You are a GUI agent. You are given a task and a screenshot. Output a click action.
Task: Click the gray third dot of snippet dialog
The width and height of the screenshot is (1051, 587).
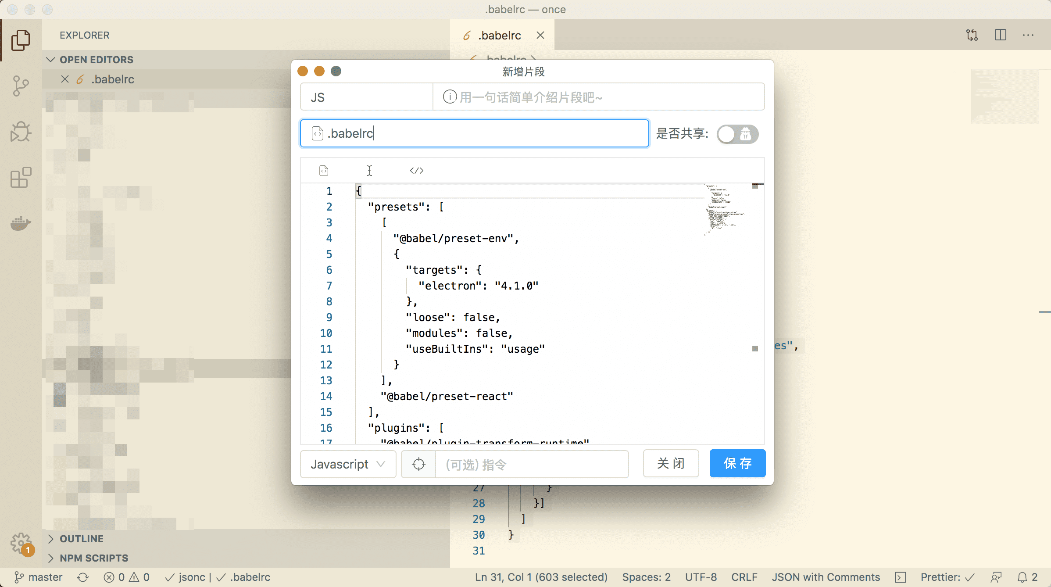(336, 71)
